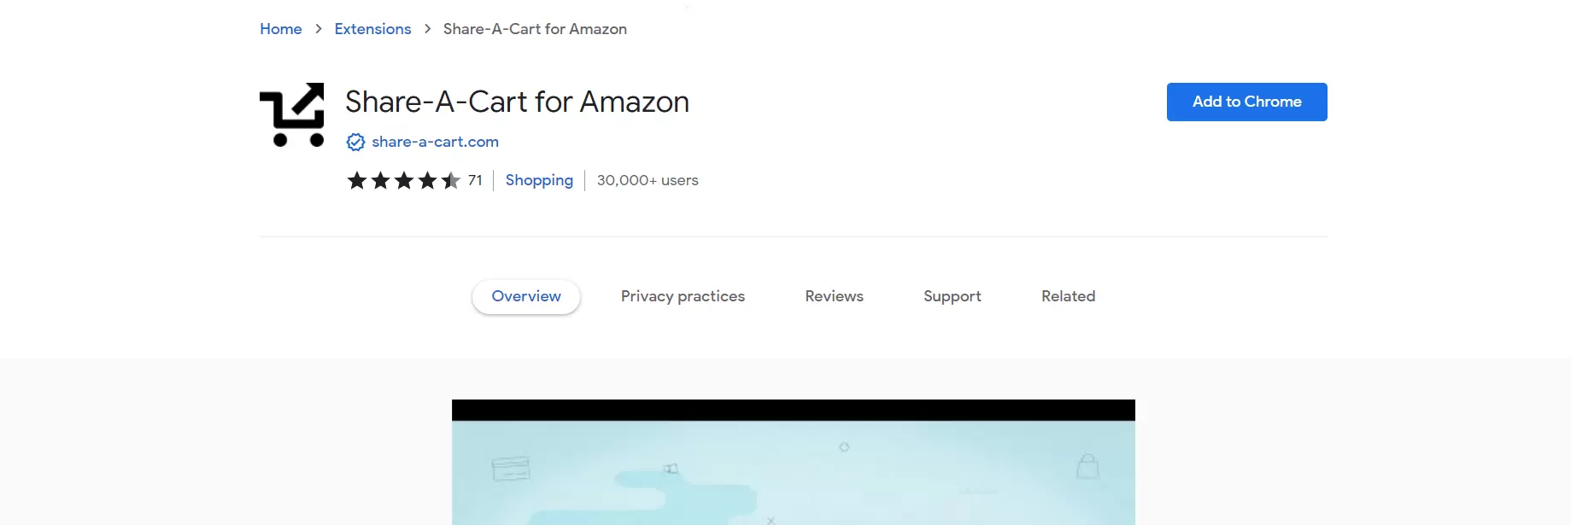Open the Reviews tab
This screenshot has width=1571, height=525.
(x=834, y=296)
